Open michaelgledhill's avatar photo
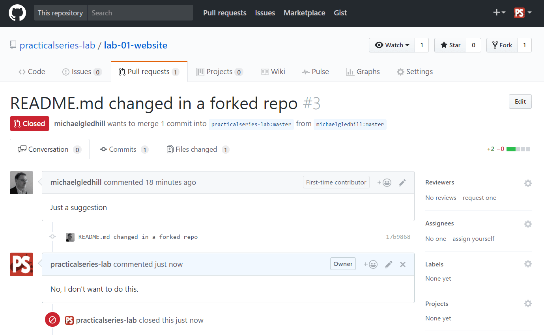Screen dimensions: 544x335 [21, 183]
